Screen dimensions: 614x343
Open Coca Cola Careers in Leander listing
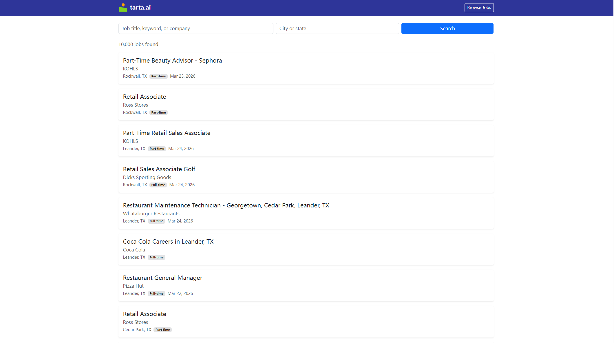pyautogui.click(x=168, y=242)
